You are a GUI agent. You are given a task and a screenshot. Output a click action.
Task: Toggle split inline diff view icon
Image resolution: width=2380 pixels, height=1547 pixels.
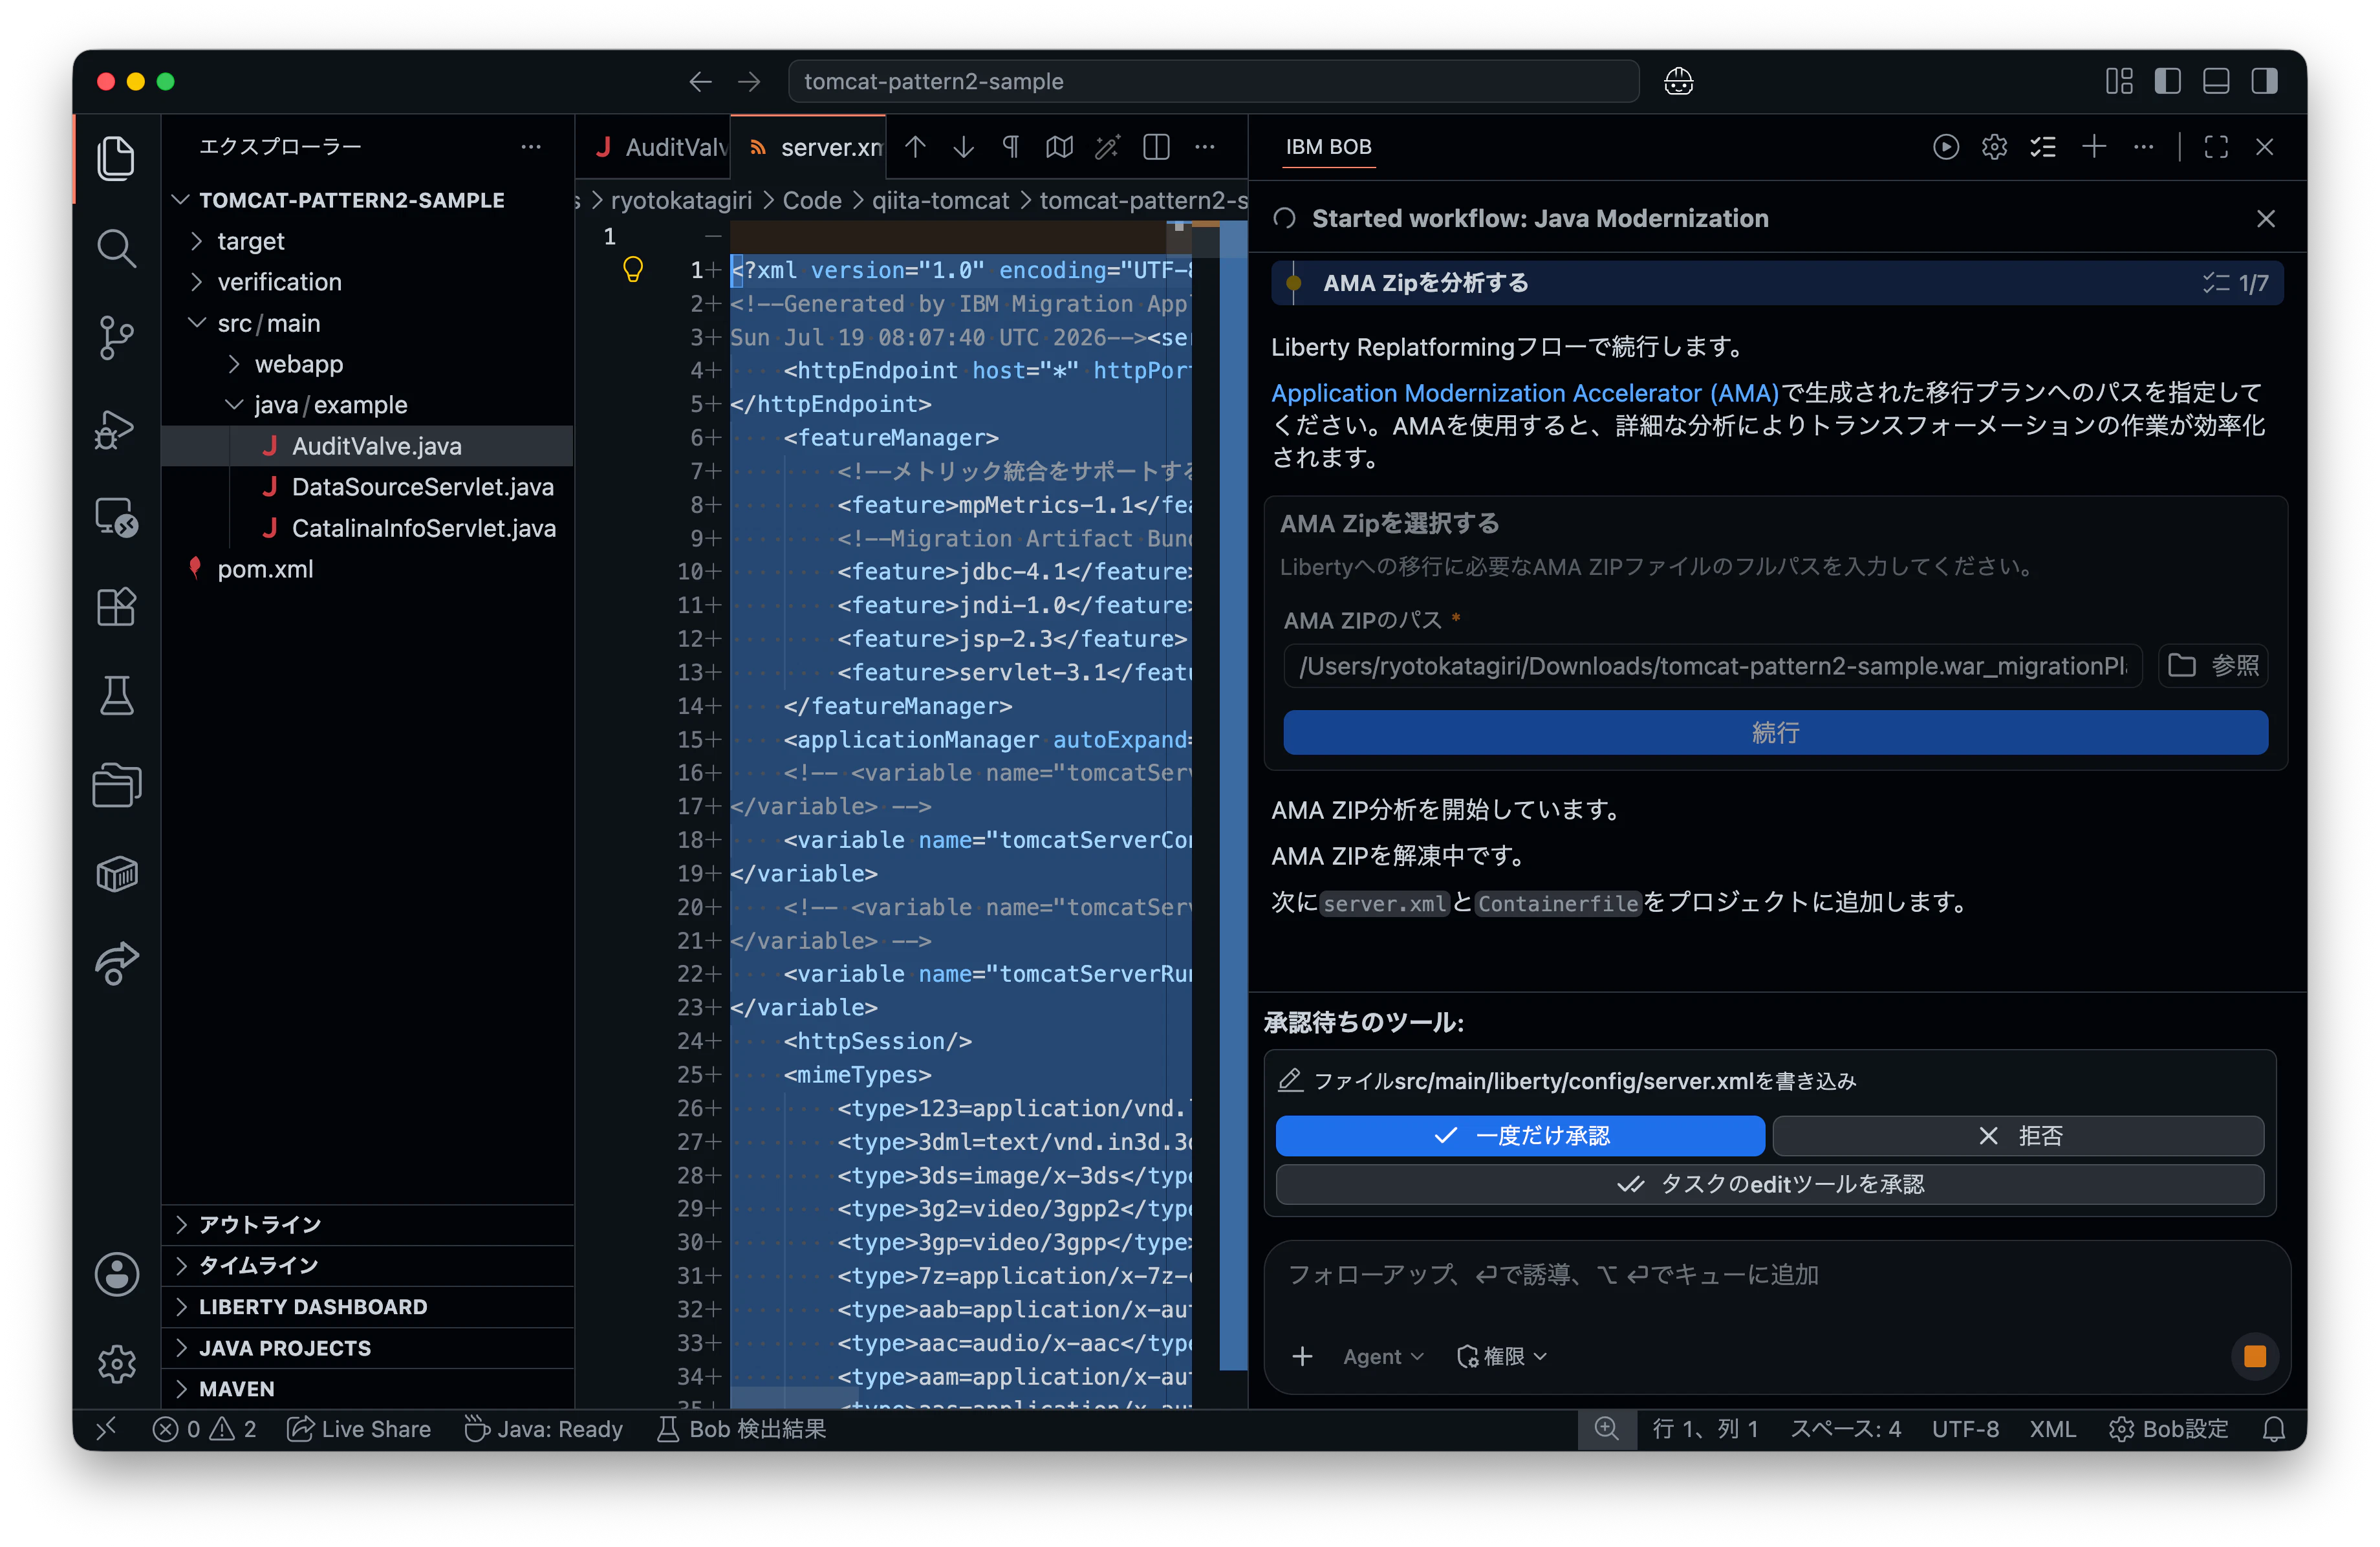coord(1156,147)
